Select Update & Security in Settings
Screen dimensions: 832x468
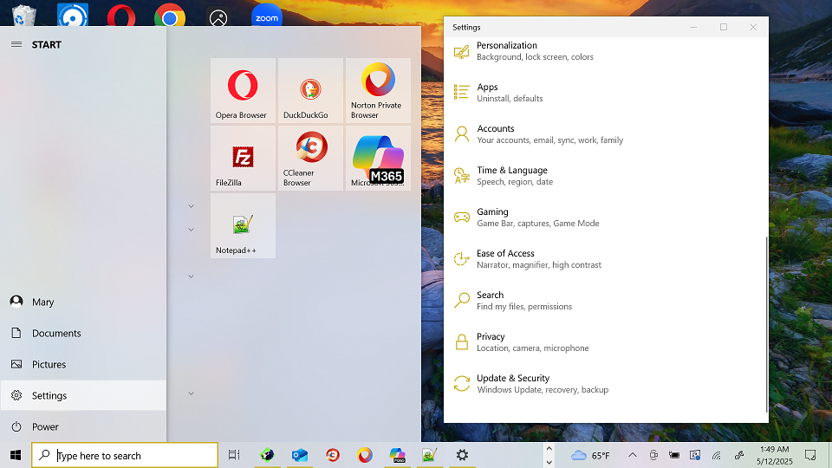point(513,383)
